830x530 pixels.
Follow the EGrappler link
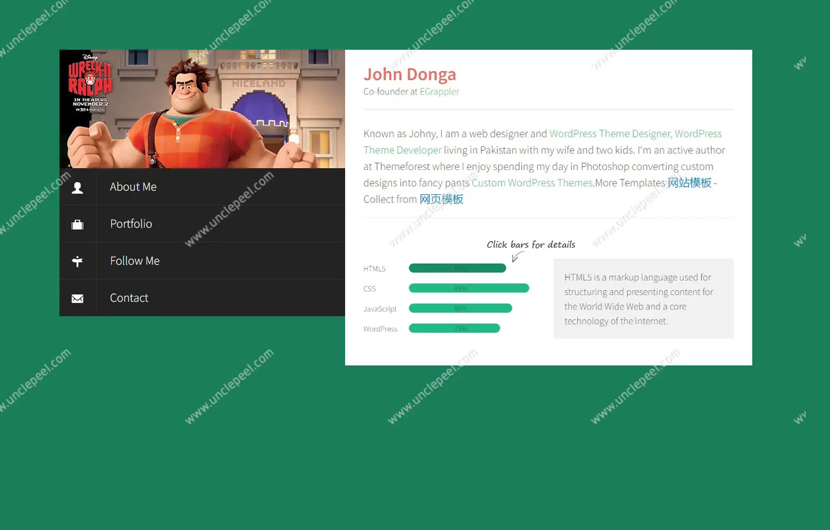pyautogui.click(x=439, y=91)
